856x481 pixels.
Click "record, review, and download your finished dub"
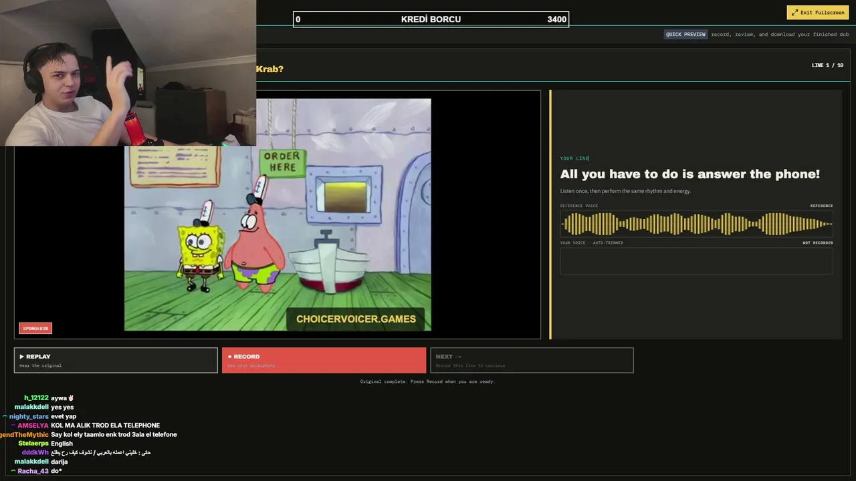click(780, 34)
